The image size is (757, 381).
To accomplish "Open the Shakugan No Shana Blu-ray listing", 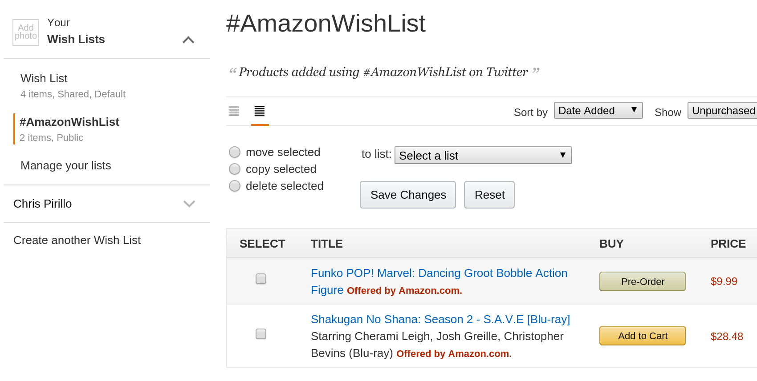I will [440, 319].
